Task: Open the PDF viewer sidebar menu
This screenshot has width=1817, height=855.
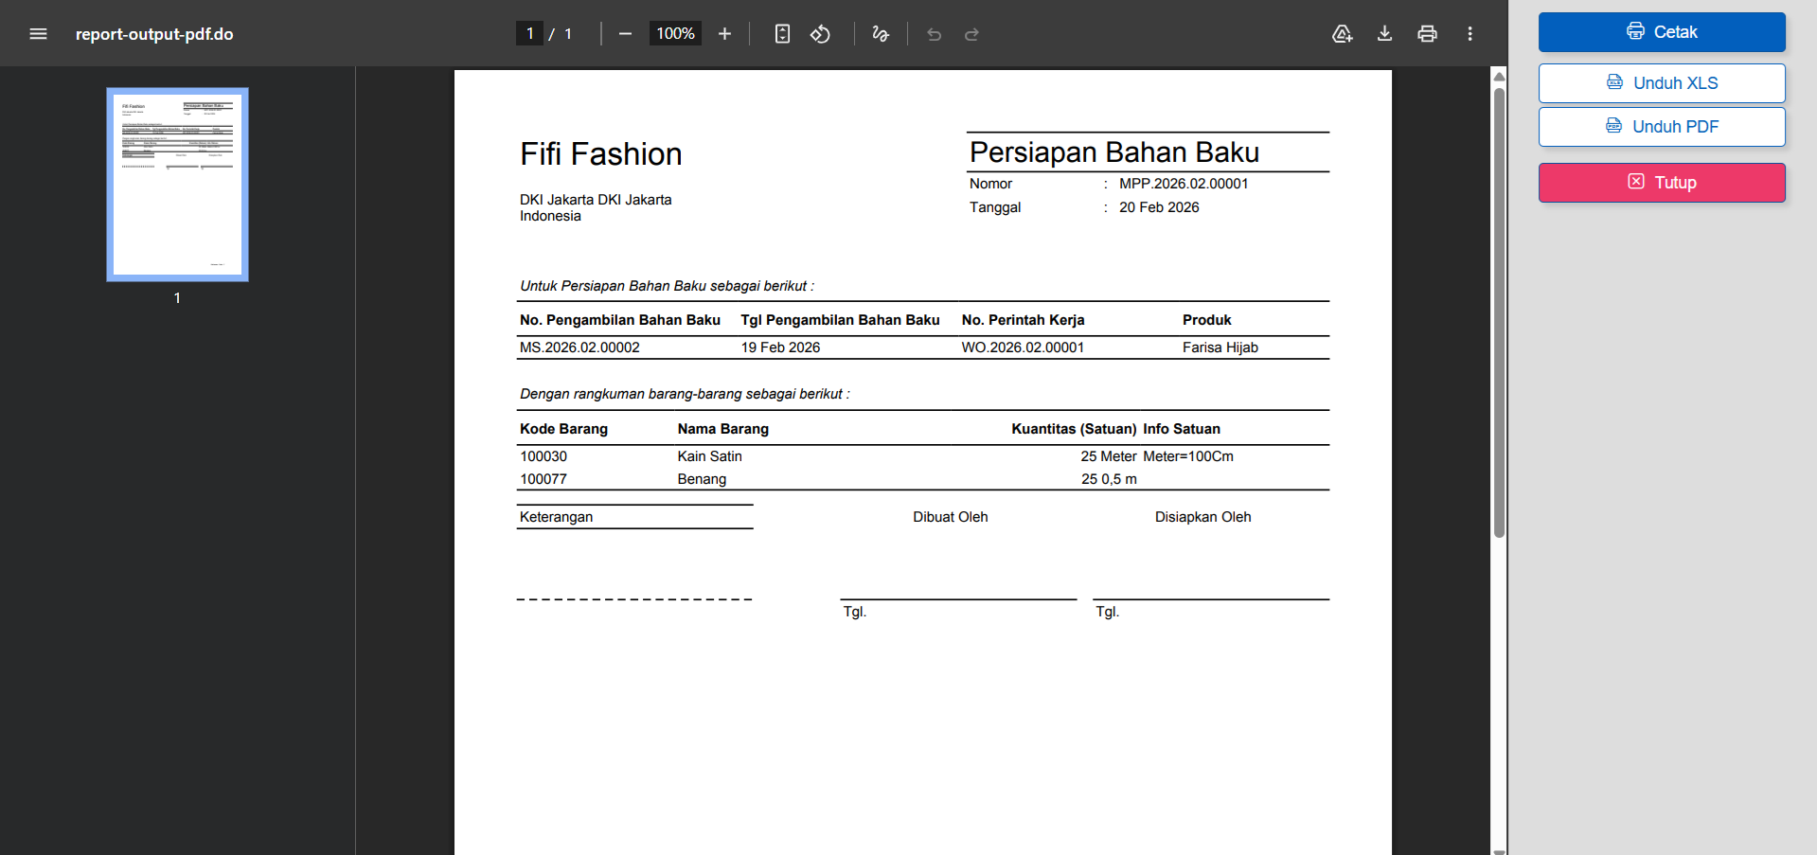Action: pos(38,33)
